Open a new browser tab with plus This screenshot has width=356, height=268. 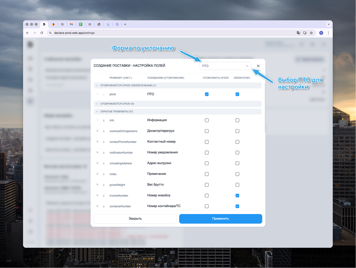pyautogui.click(x=125, y=24)
